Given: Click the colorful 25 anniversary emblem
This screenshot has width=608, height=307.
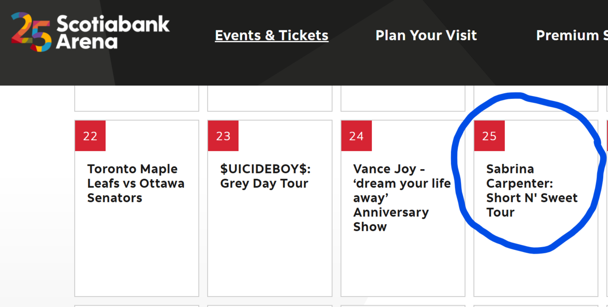Looking at the screenshot, I should point(31,32).
